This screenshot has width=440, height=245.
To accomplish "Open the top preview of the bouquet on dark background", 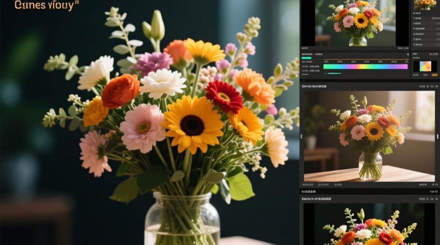I will (x=355, y=23).
